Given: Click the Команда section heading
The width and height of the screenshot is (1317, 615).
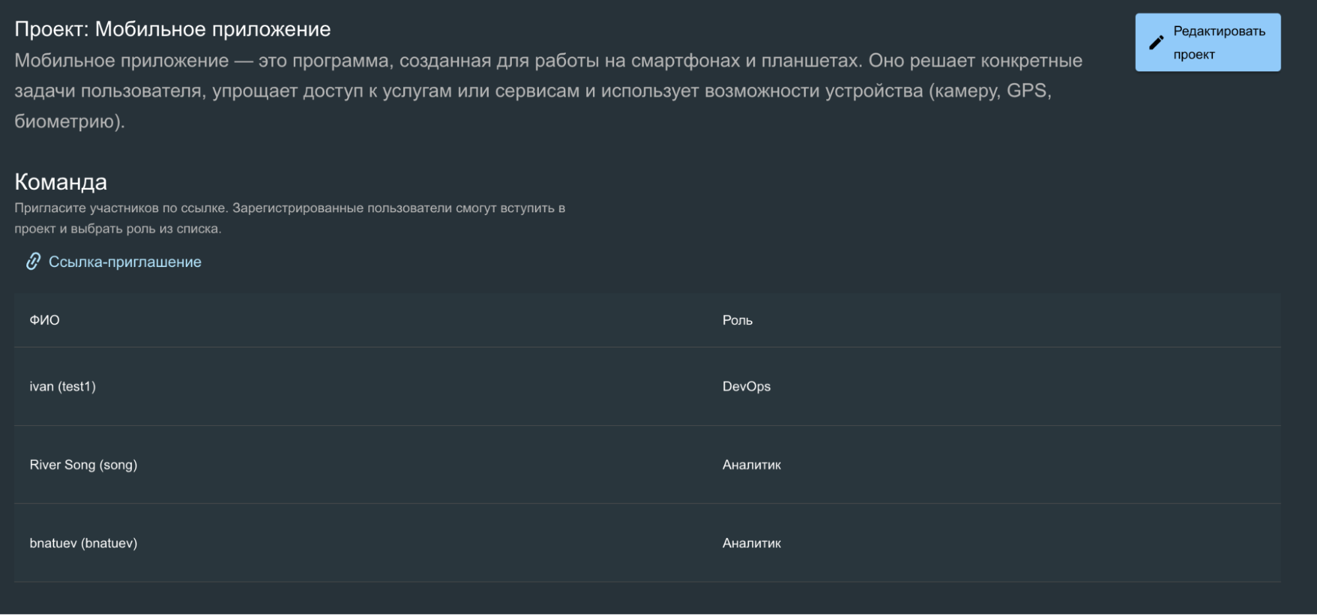Looking at the screenshot, I should point(61,182).
